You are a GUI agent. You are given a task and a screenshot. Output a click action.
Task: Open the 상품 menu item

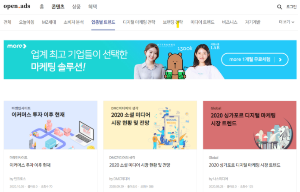click(x=76, y=7)
